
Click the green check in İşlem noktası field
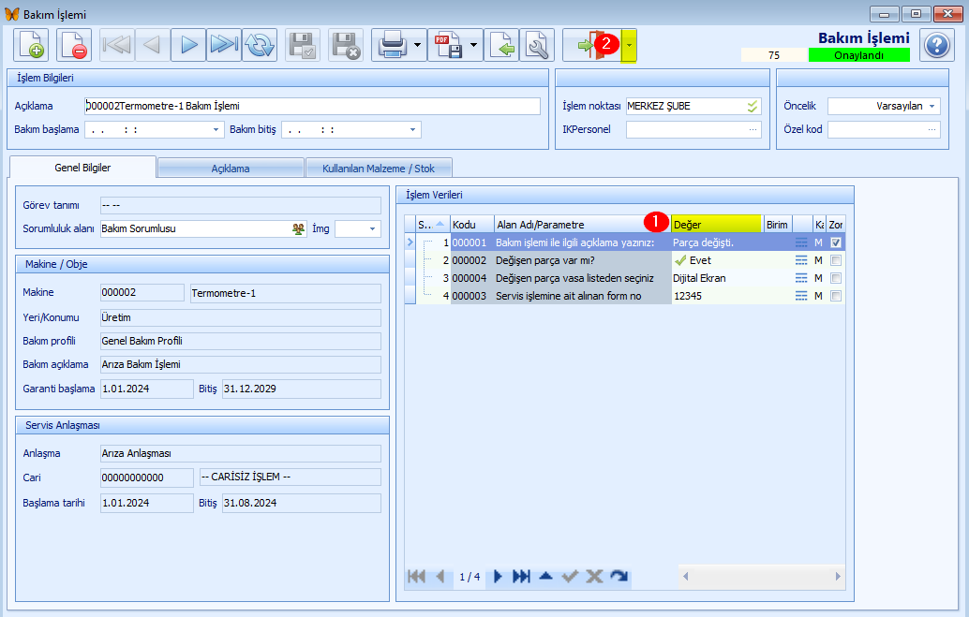click(x=753, y=106)
